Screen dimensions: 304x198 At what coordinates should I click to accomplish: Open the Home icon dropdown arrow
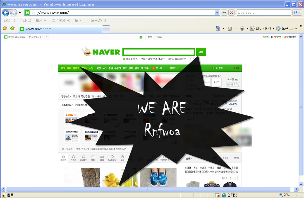click(x=223, y=28)
